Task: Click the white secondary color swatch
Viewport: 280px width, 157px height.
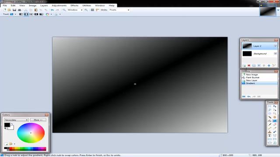Action: (x=12, y=128)
